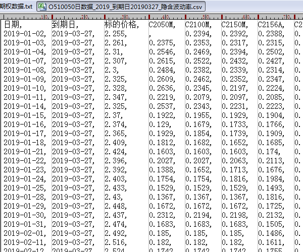Click the price value 2.307
Viewport: 303px width, 252px height.
point(116,61)
